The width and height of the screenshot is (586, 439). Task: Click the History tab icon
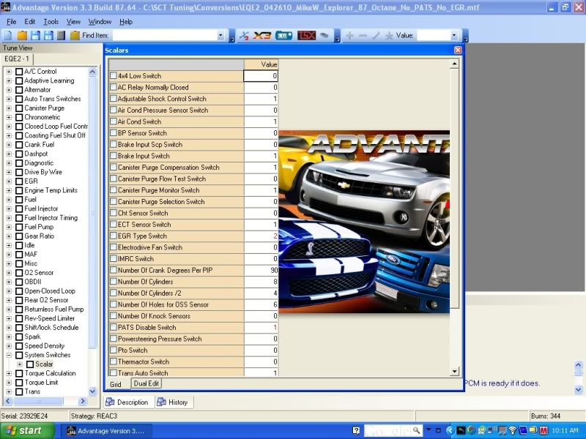point(161,402)
